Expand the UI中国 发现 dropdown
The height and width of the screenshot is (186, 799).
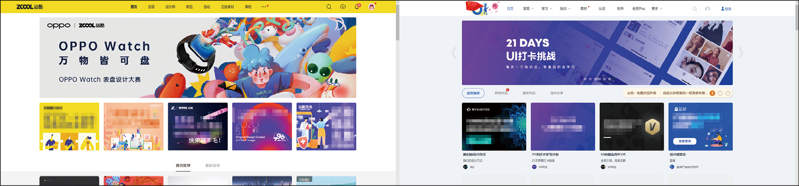click(528, 9)
